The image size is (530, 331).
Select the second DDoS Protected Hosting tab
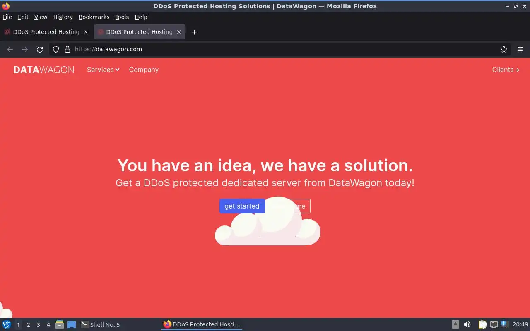(140, 32)
